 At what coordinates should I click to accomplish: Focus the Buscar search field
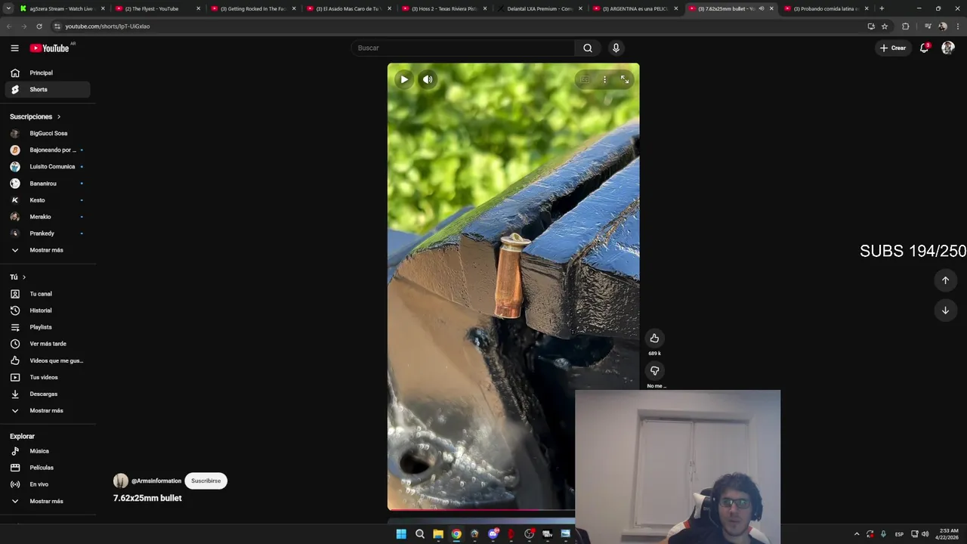462,48
